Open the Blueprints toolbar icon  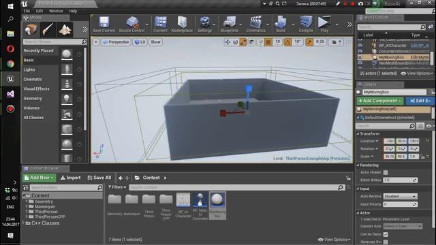click(x=230, y=24)
